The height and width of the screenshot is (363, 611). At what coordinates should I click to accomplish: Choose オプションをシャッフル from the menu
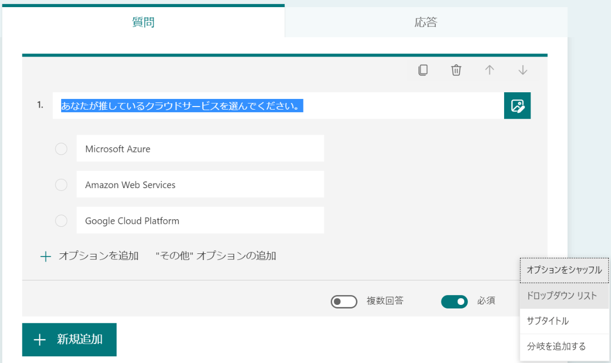tap(564, 270)
